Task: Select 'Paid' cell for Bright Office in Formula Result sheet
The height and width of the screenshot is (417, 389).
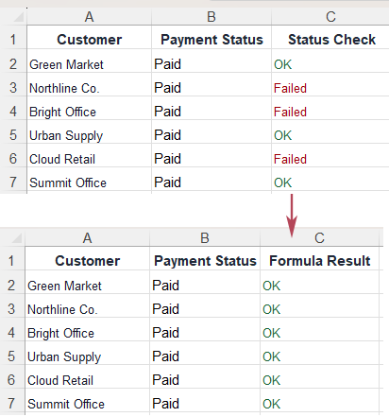Action: point(205,329)
